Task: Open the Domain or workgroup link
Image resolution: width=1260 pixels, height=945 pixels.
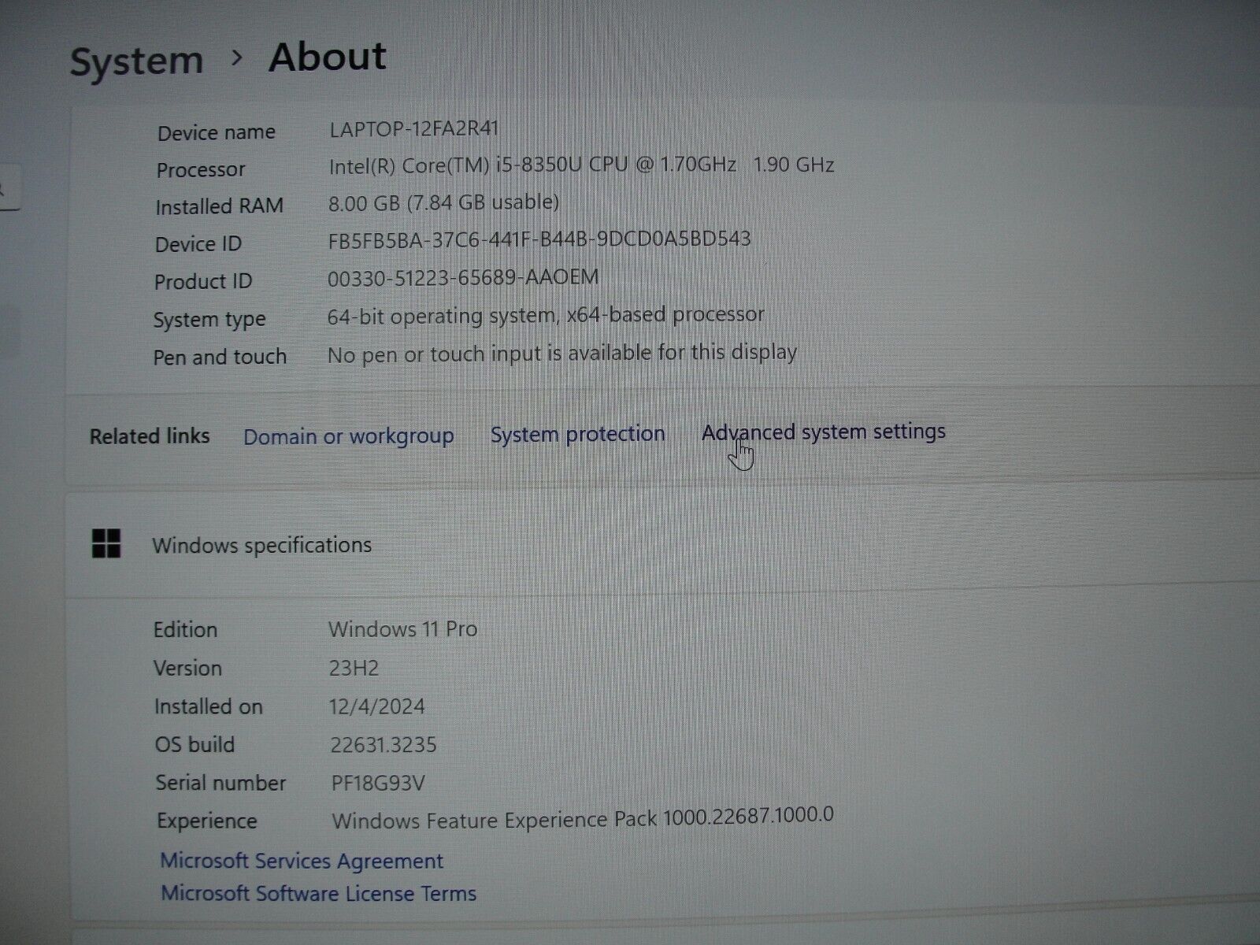Action: click(348, 436)
